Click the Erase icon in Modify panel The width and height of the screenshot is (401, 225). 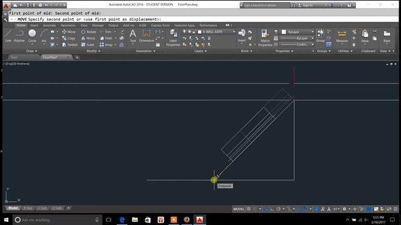pos(122,32)
